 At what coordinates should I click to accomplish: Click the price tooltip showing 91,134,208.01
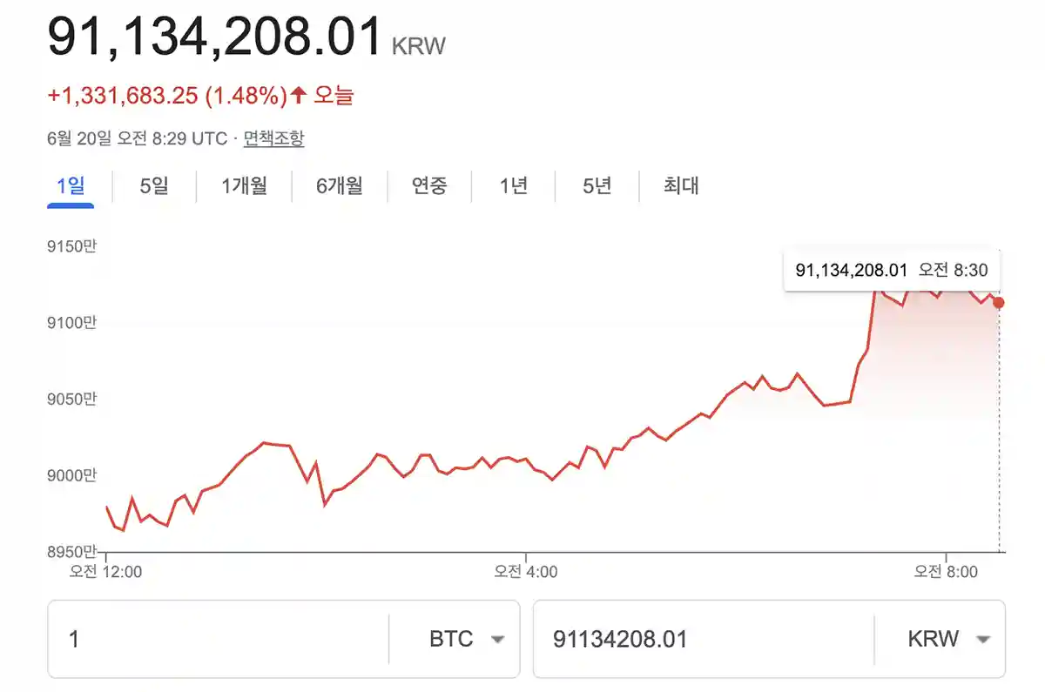pos(890,270)
